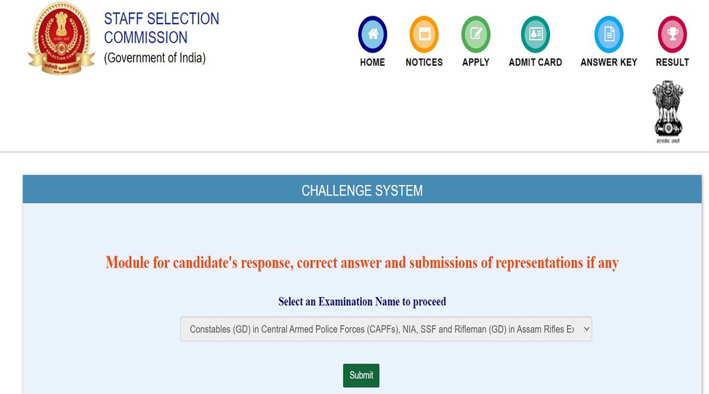Go to the HOME text label
The image size is (709, 394).
pyautogui.click(x=372, y=62)
